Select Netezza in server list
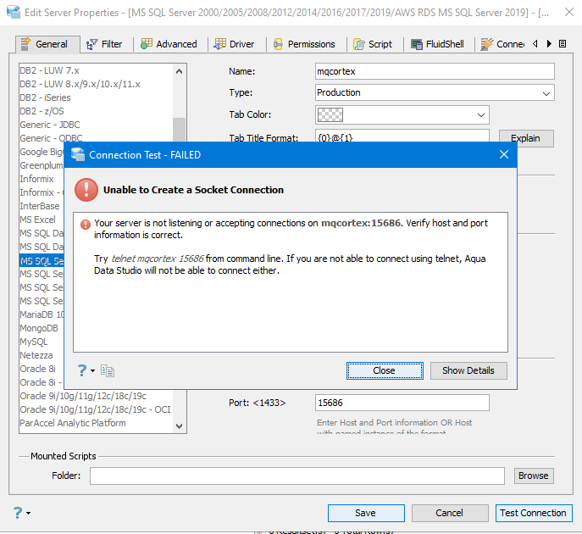This screenshot has width=582, height=534. pos(42,355)
